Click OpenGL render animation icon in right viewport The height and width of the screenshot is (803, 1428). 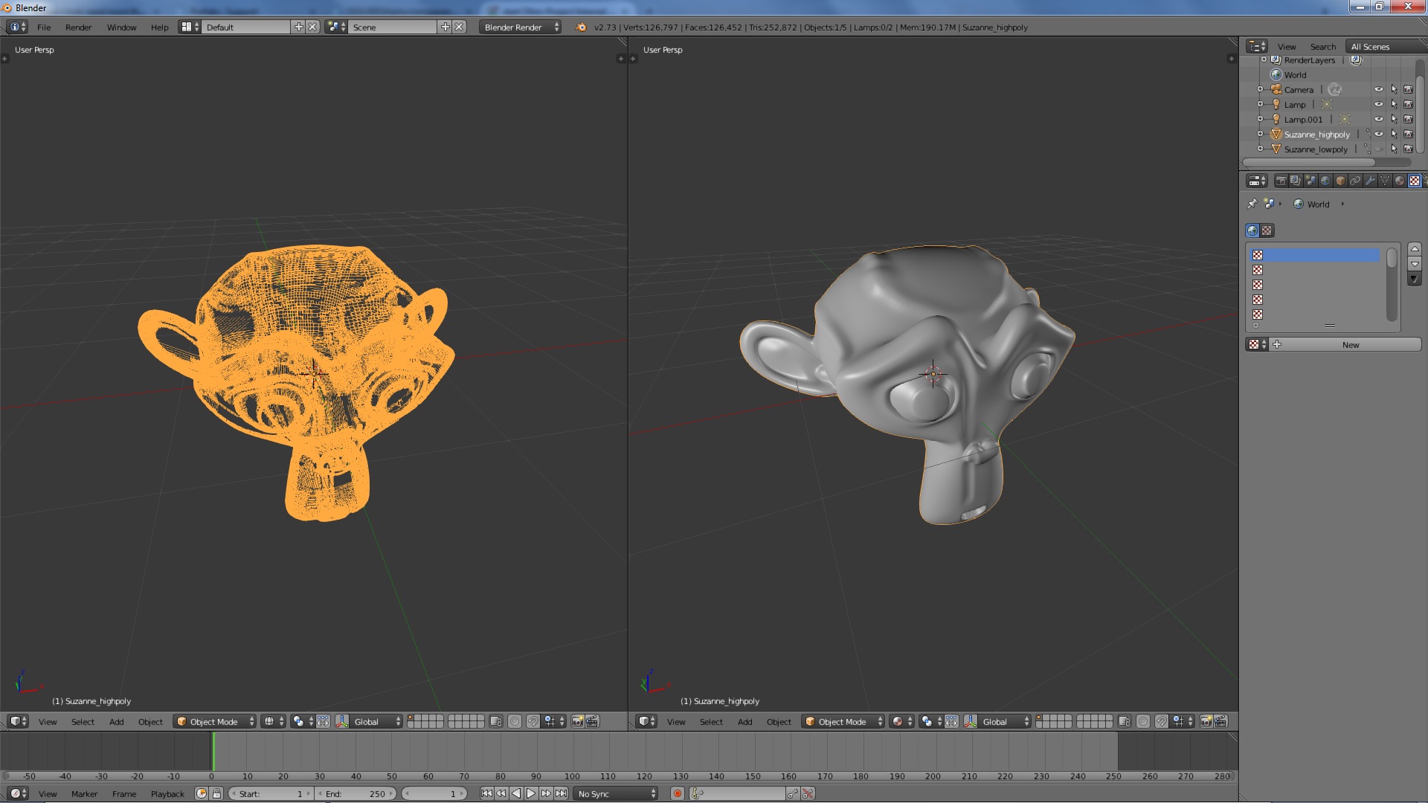(1220, 721)
